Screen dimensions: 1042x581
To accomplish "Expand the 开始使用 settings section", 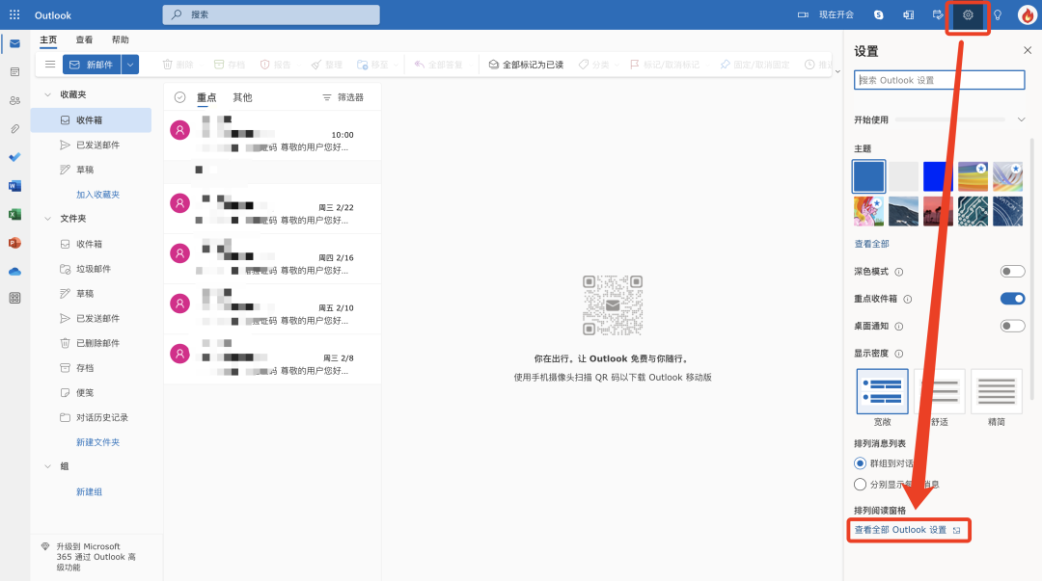I will pyautogui.click(x=1021, y=119).
